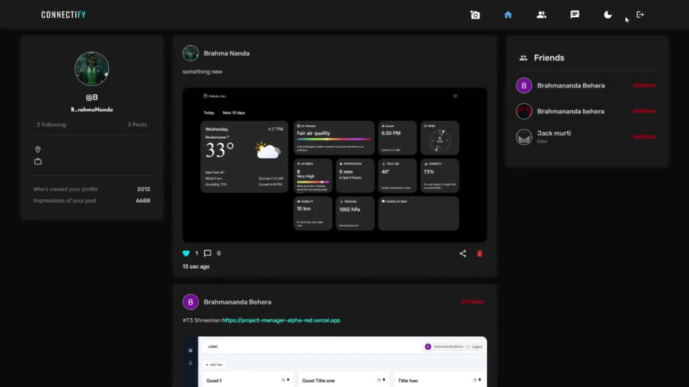Unfollow Brahmananda Behera in friends list

tap(644, 85)
